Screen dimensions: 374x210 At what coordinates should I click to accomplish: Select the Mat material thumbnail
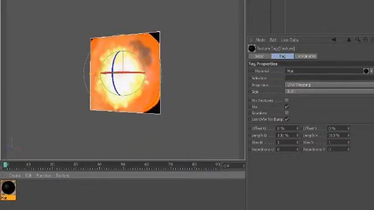[x=8, y=190]
